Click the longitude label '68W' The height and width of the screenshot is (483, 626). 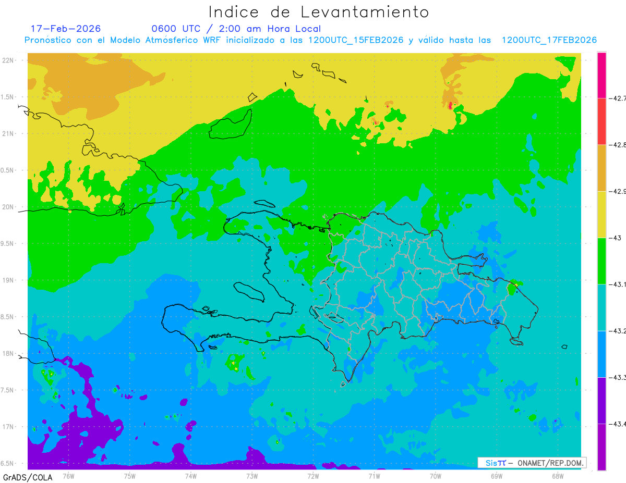click(x=558, y=476)
